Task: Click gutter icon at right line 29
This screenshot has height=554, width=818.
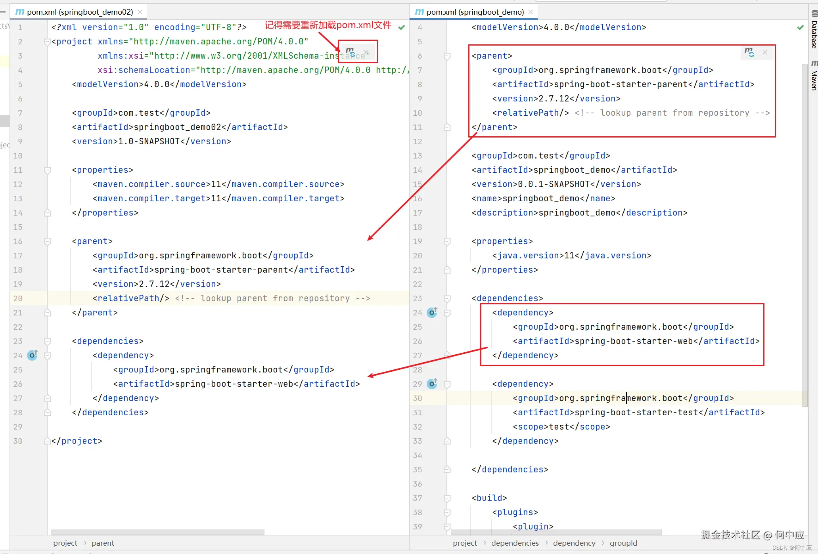Action: (432, 384)
